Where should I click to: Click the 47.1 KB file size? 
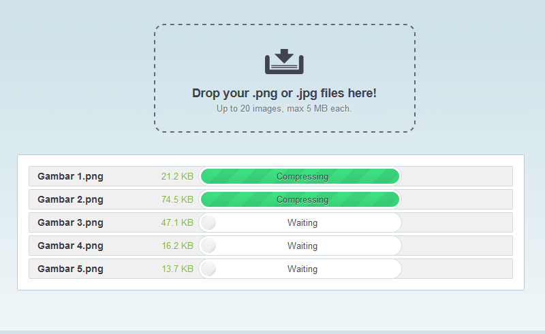177,222
